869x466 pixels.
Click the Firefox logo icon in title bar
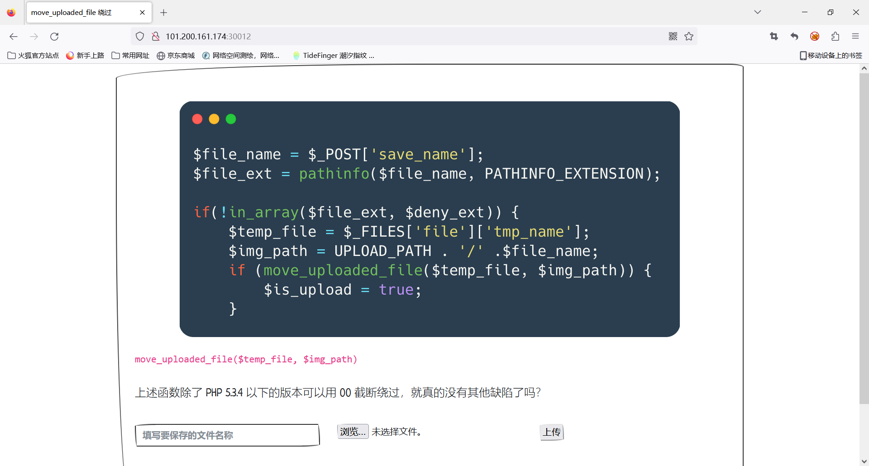coord(11,13)
